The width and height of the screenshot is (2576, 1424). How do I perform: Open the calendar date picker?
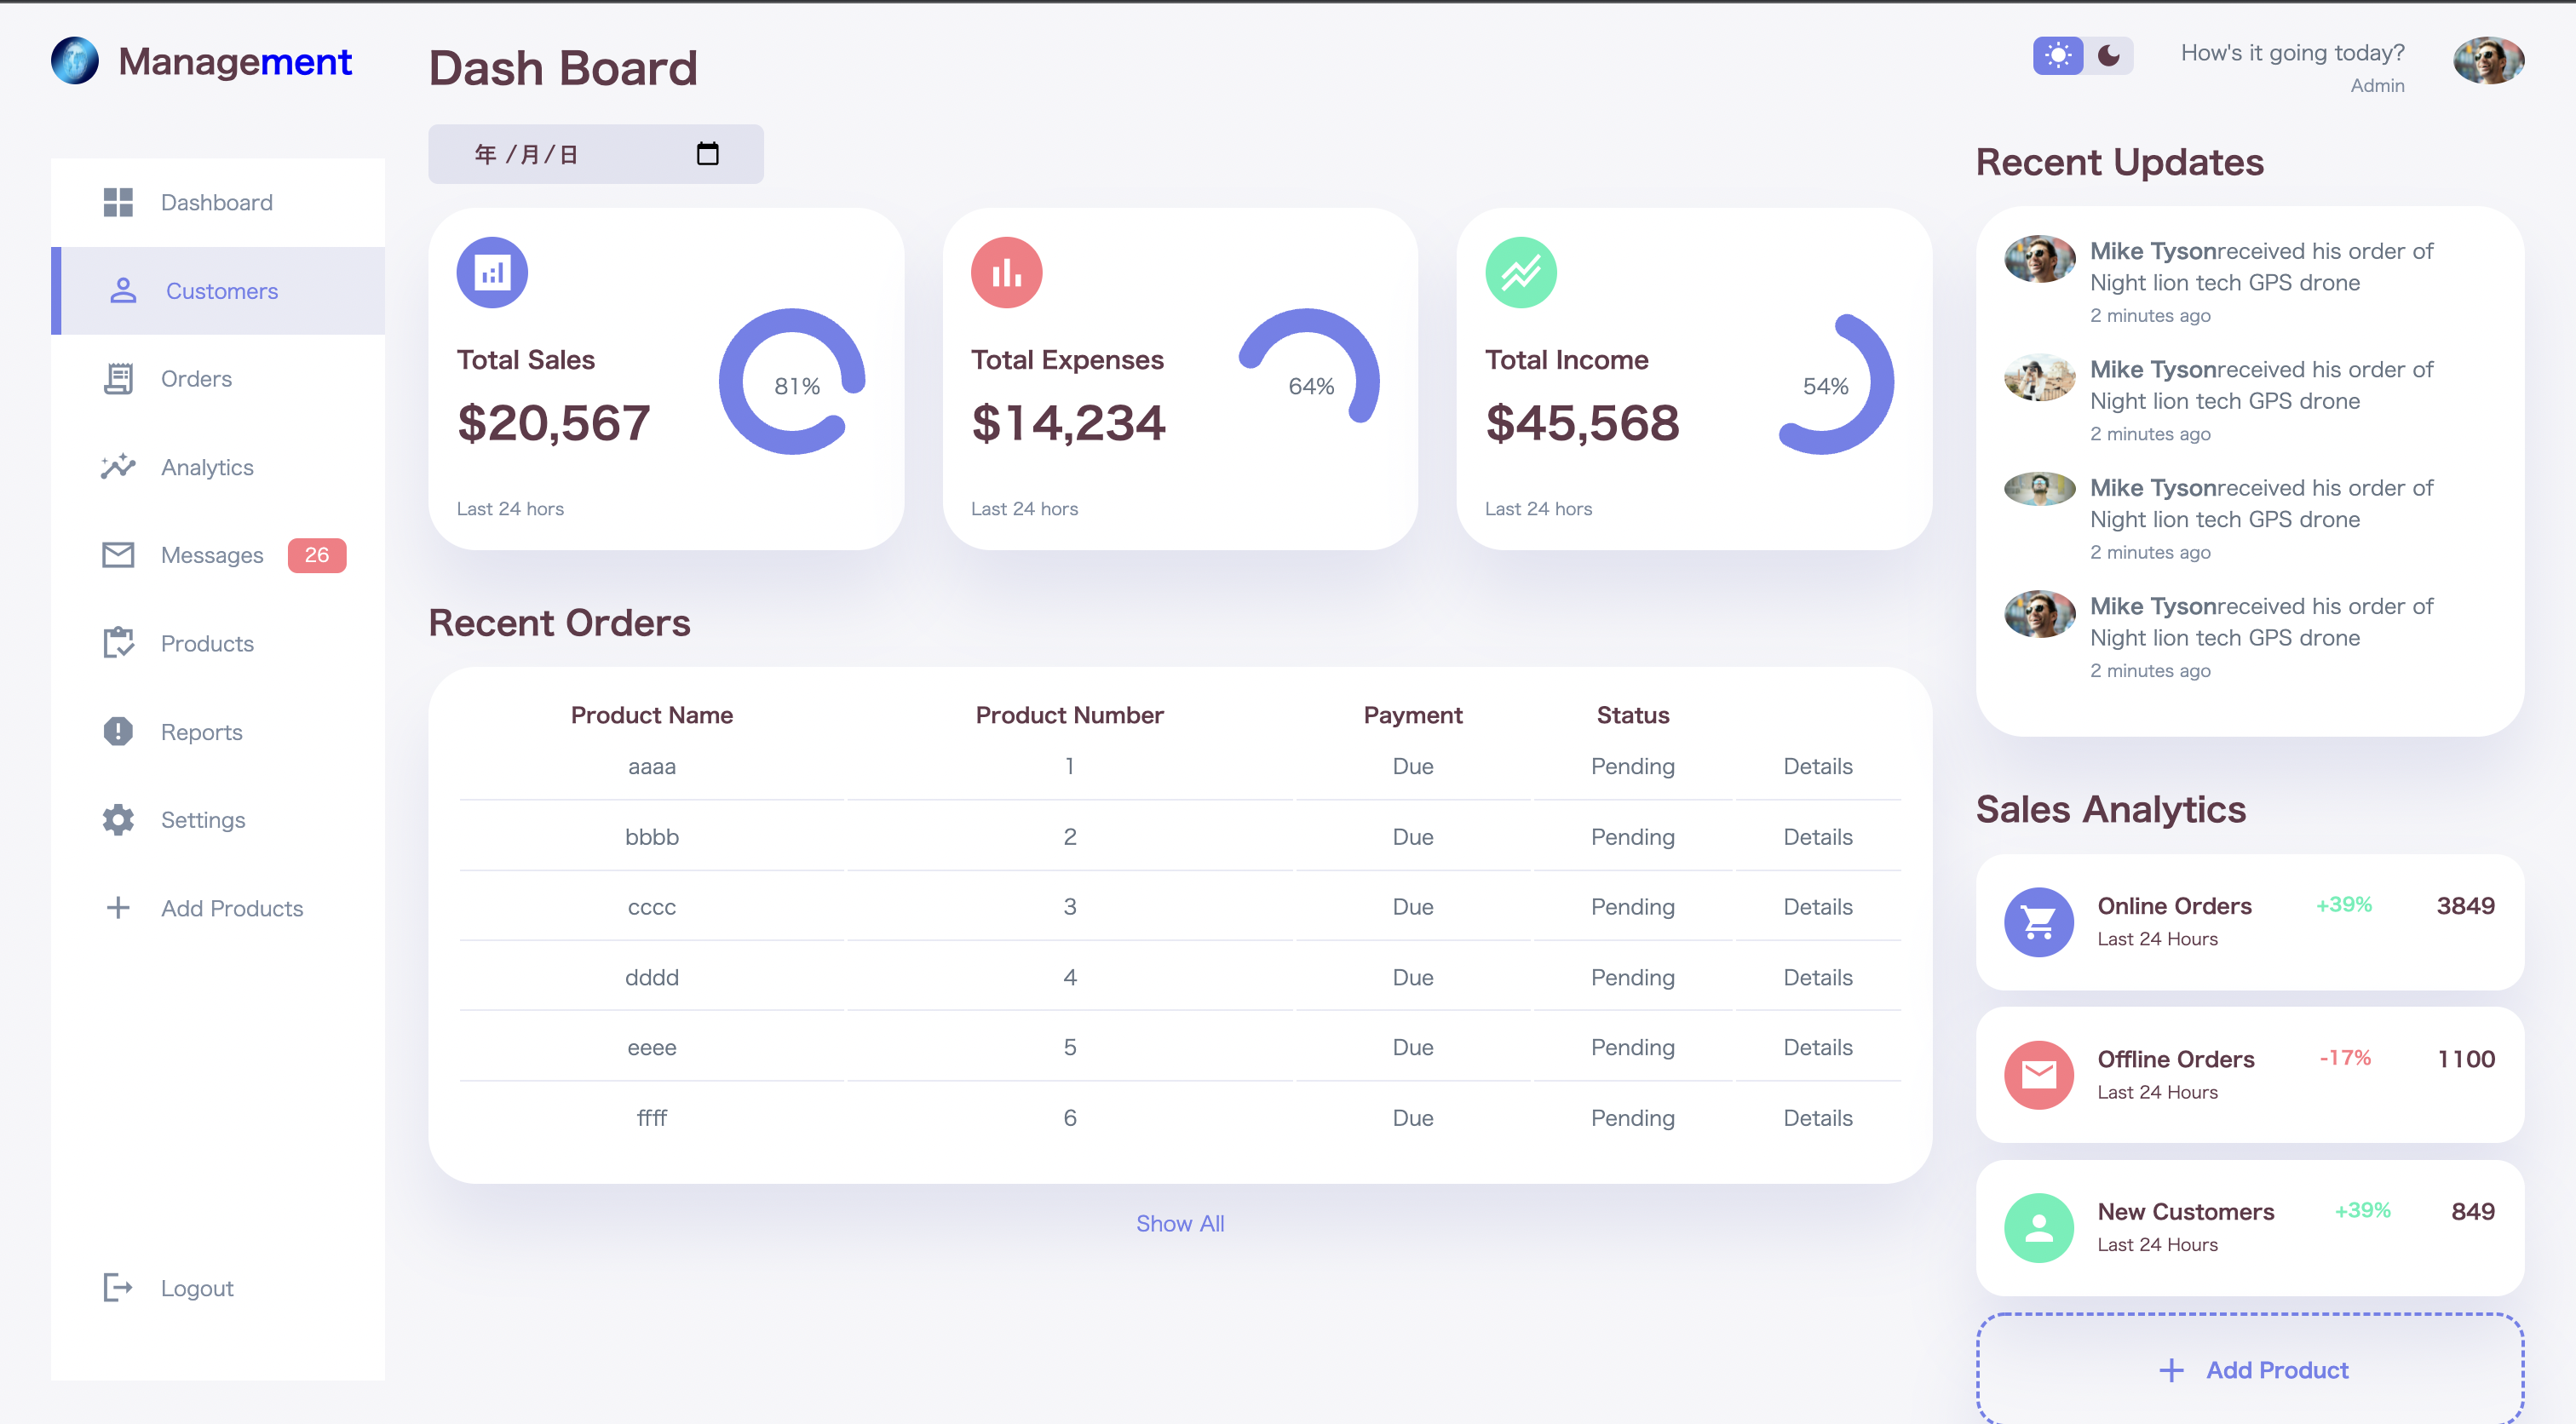tap(707, 153)
